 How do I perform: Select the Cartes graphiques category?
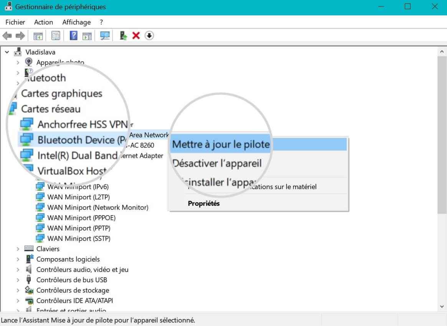click(x=61, y=94)
